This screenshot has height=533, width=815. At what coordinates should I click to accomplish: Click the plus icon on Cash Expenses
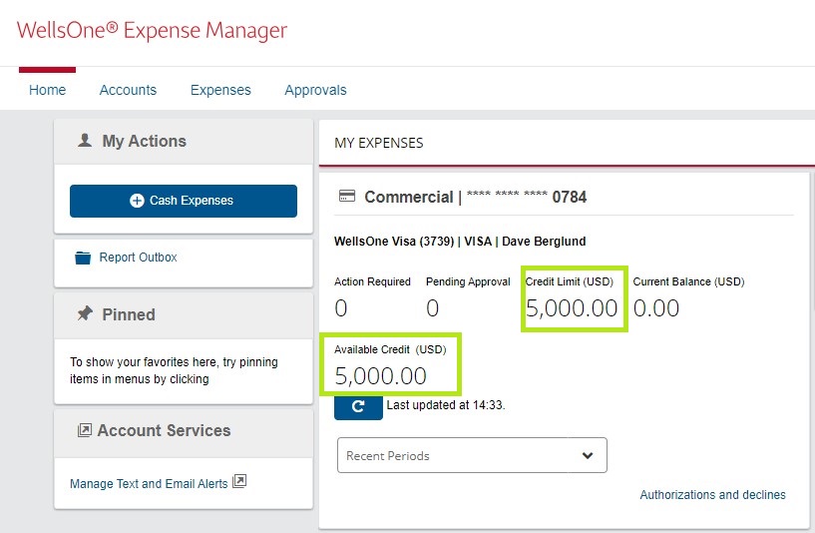138,201
